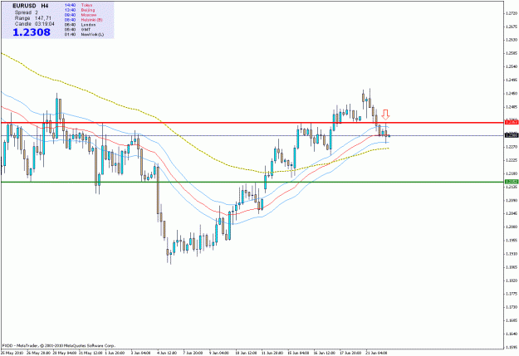The image size is (519, 356).
Task: Click the EURUSD symbol label
Action: pyautogui.click(x=24, y=6)
